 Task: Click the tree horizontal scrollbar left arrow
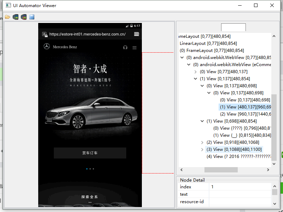point(181,170)
